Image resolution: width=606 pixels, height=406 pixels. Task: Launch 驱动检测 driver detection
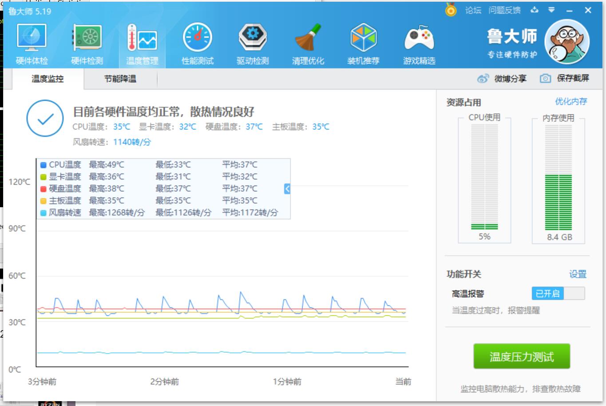click(x=252, y=42)
